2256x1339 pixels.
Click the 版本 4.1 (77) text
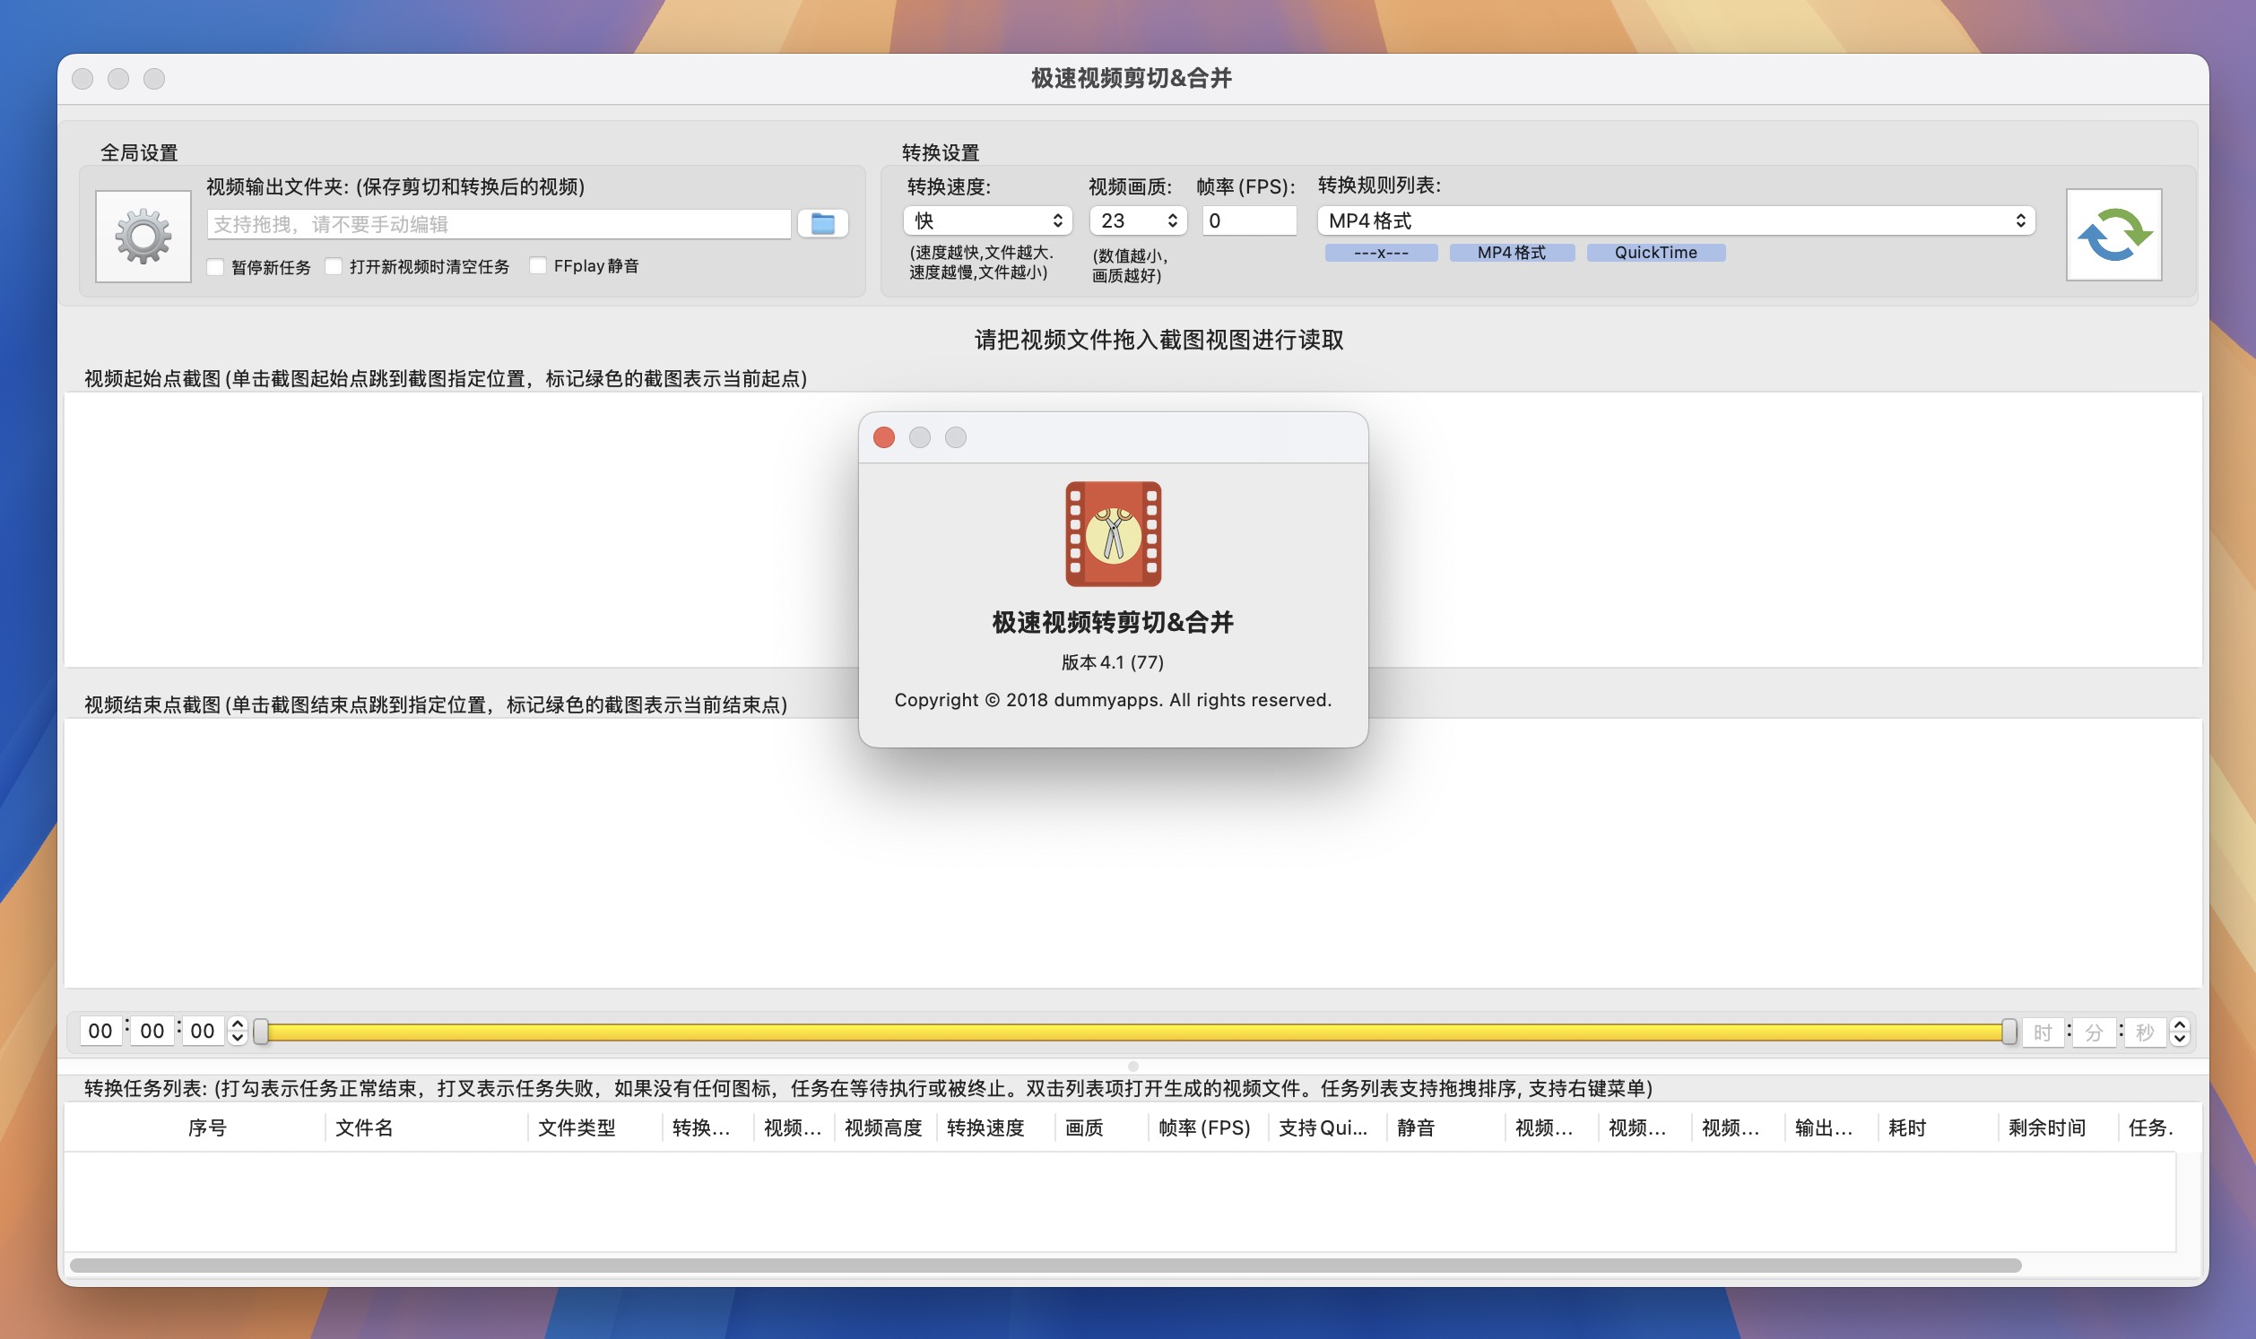click(1113, 662)
